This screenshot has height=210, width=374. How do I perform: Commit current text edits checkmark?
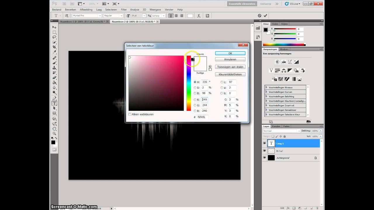coord(265,15)
